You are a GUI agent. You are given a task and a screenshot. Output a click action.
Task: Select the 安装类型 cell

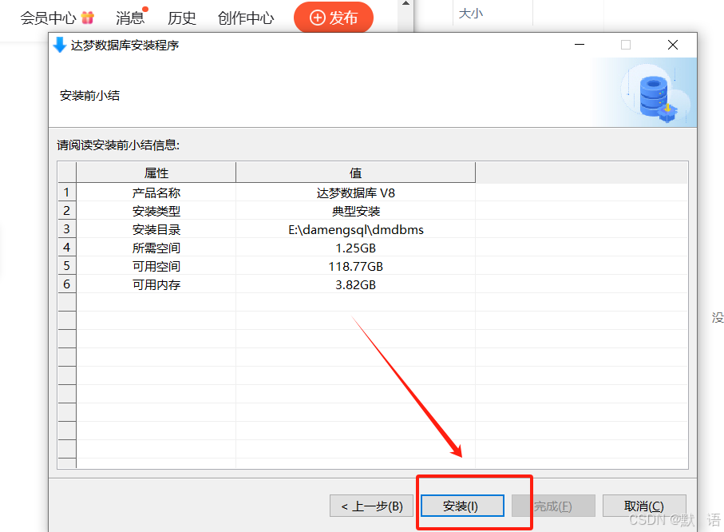tap(156, 211)
